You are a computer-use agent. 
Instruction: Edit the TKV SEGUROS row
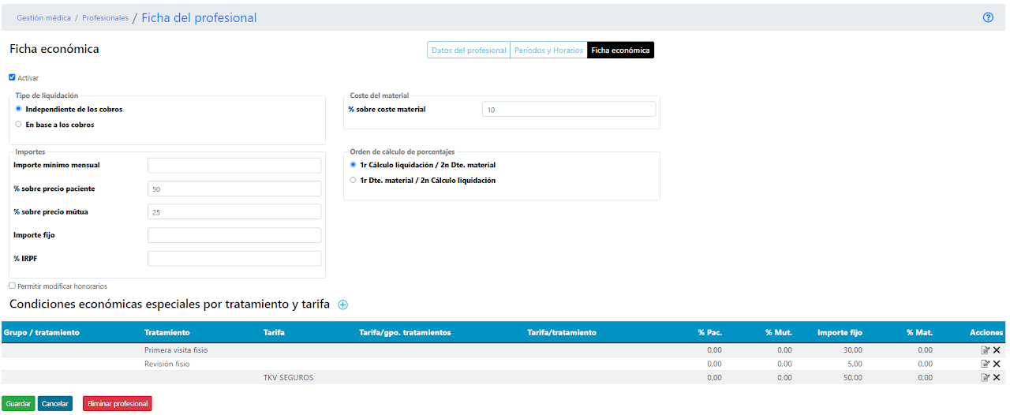pos(985,377)
